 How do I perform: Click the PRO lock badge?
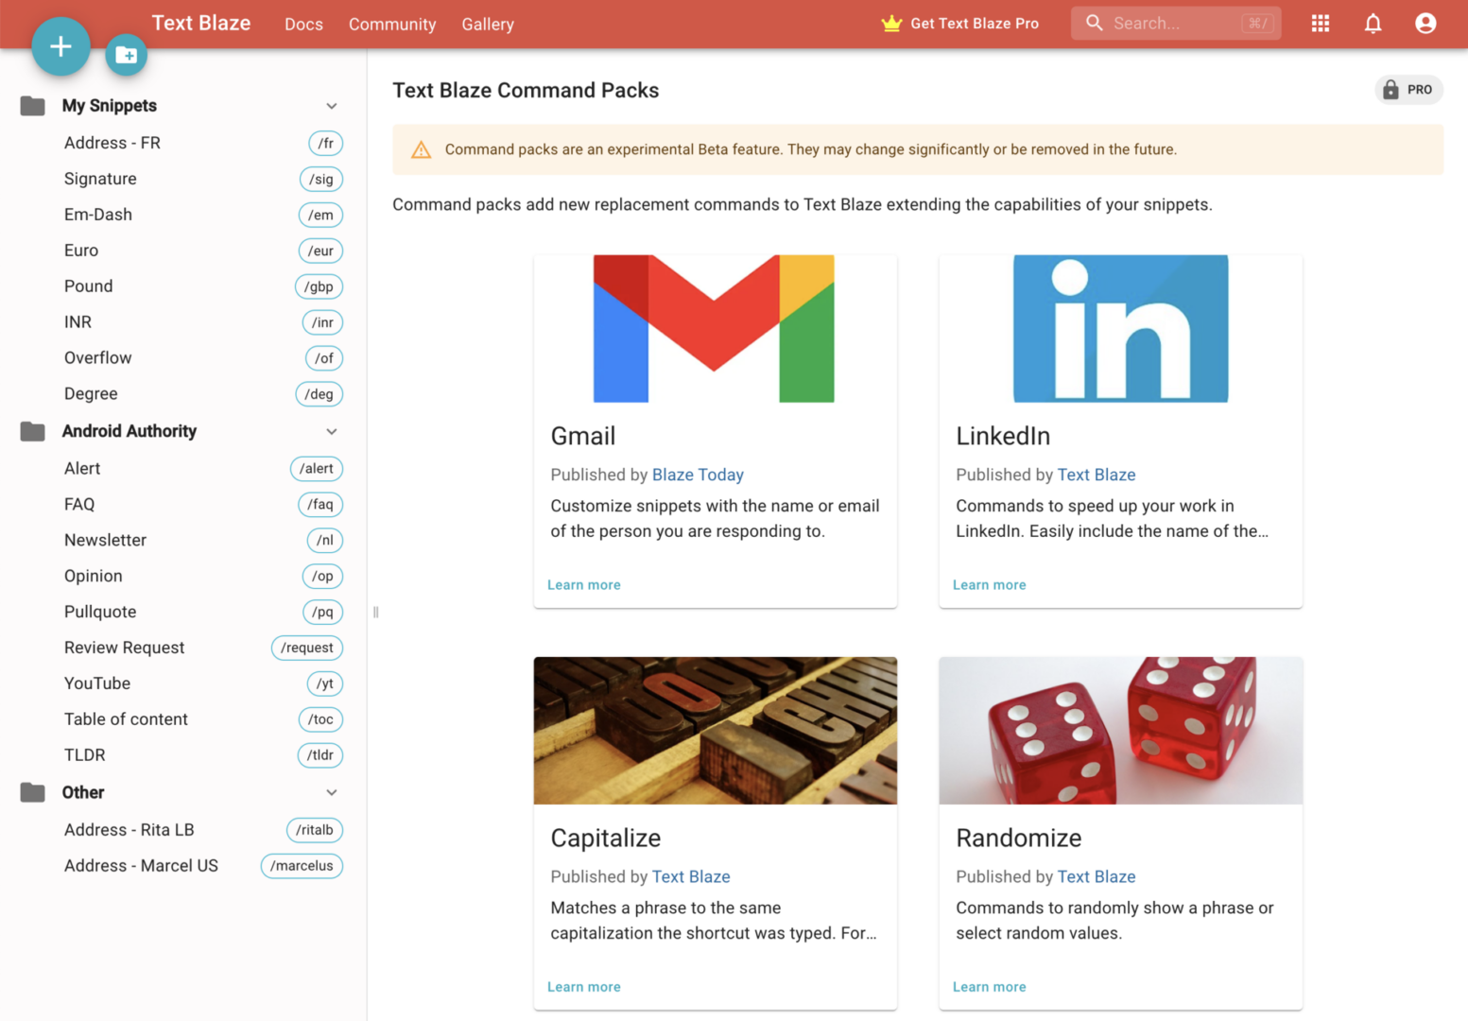[x=1408, y=90]
